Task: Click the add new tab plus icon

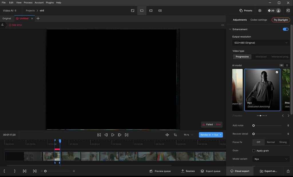Action: click(38, 18)
